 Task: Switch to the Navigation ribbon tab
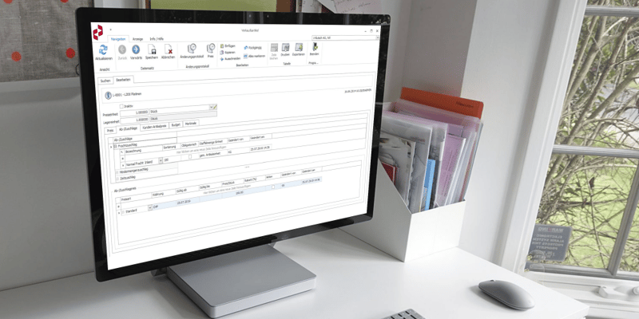click(117, 38)
